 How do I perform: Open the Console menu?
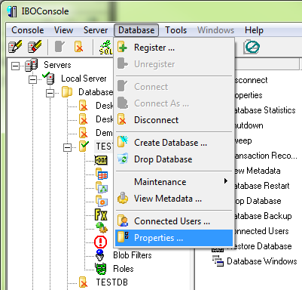click(28, 30)
